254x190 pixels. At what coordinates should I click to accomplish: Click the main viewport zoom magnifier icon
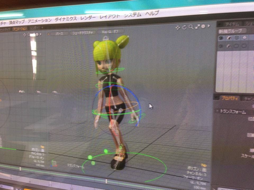tap(191, 27)
